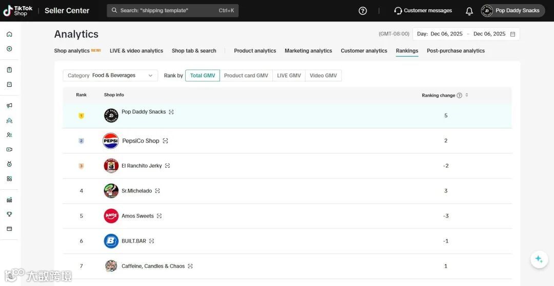This screenshot has height=286, width=554.
Task: Open the apps grid icon in the sidebar
Action: pyautogui.click(x=10, y=179)
